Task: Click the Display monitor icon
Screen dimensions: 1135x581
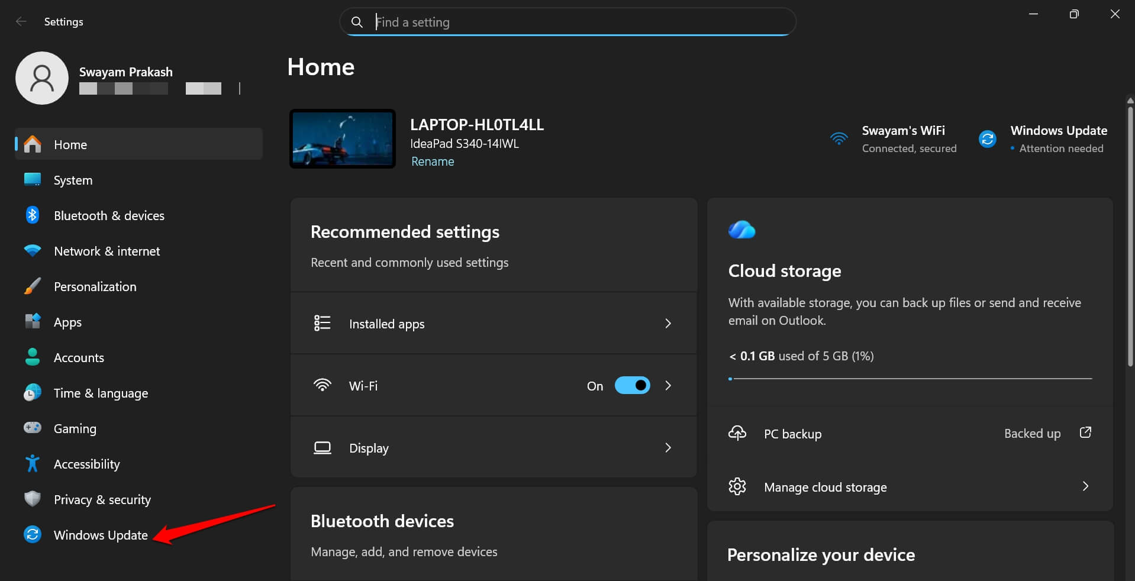Action: click(322, 447)
